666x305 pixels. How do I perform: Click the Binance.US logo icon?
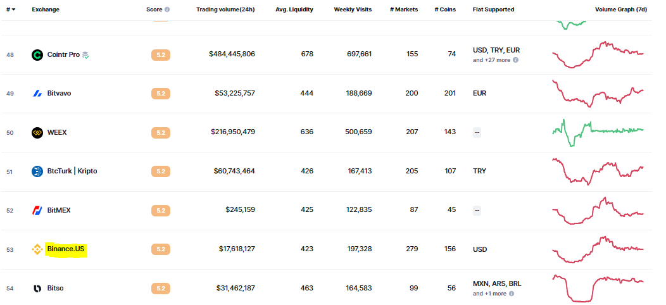coord(37,249)
